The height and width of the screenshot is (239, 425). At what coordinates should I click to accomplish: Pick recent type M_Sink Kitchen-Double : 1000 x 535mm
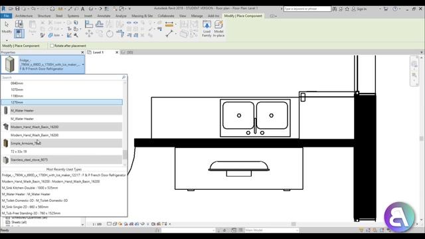[30, 188]
